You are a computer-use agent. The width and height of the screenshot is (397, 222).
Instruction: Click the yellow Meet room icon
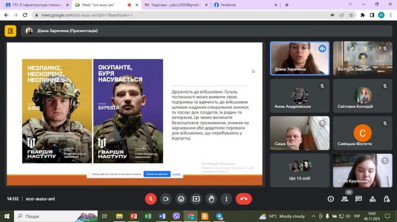pyautogui.click(x=10, y=31)
